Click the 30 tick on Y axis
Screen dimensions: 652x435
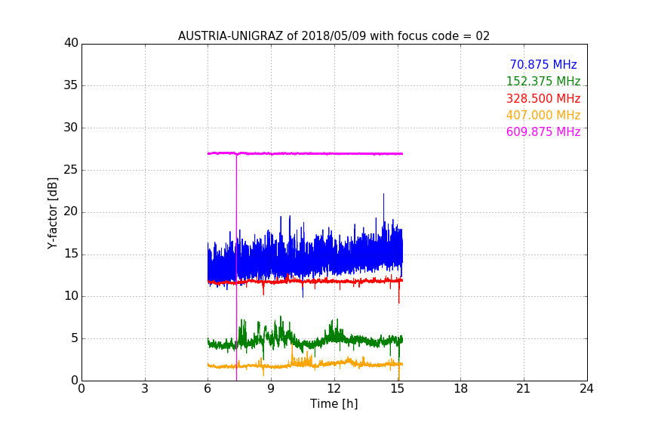(71, 128)
